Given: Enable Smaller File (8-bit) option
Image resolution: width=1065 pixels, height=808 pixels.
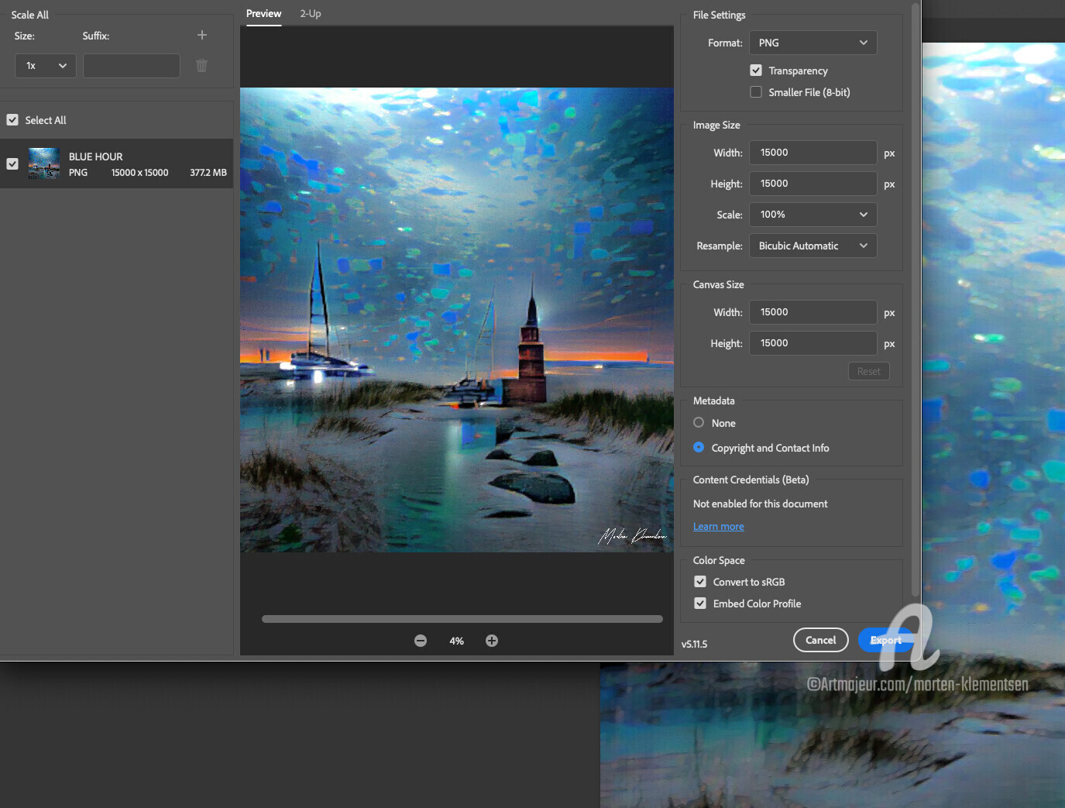Looking at the screenshot, I should tap(756, 92).
